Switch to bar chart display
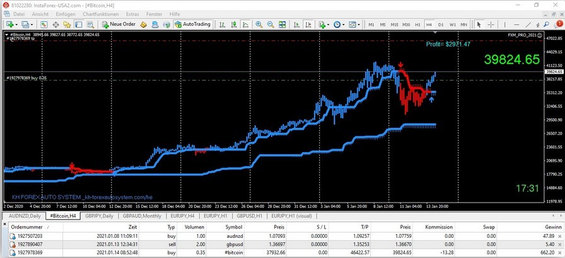565x258 pixels. click(223, 25)
